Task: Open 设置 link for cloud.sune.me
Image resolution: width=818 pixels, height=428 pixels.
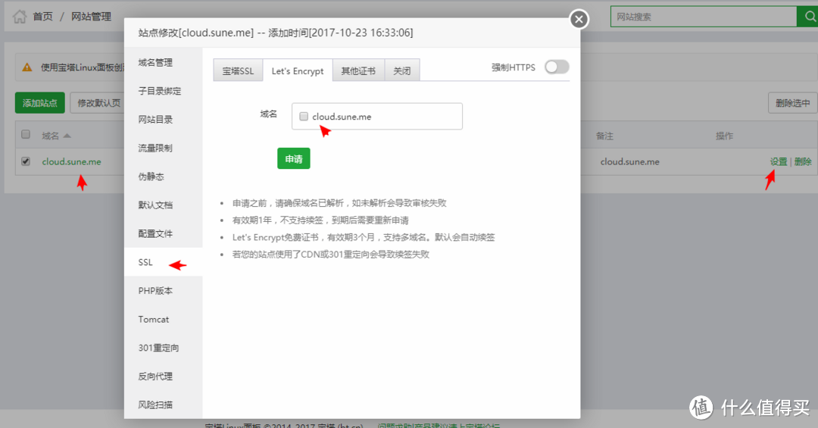Action: (x=779, y=162)
